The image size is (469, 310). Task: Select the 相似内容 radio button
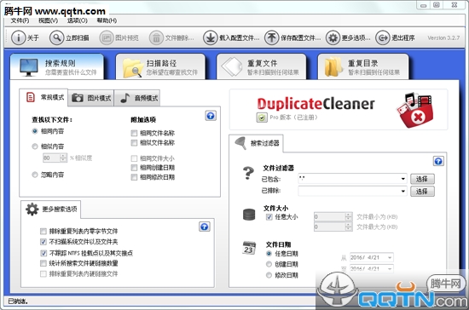coord(35,146)
